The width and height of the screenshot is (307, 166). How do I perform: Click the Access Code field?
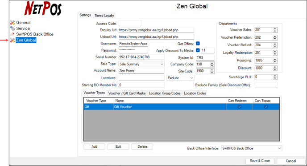(130, 23)
